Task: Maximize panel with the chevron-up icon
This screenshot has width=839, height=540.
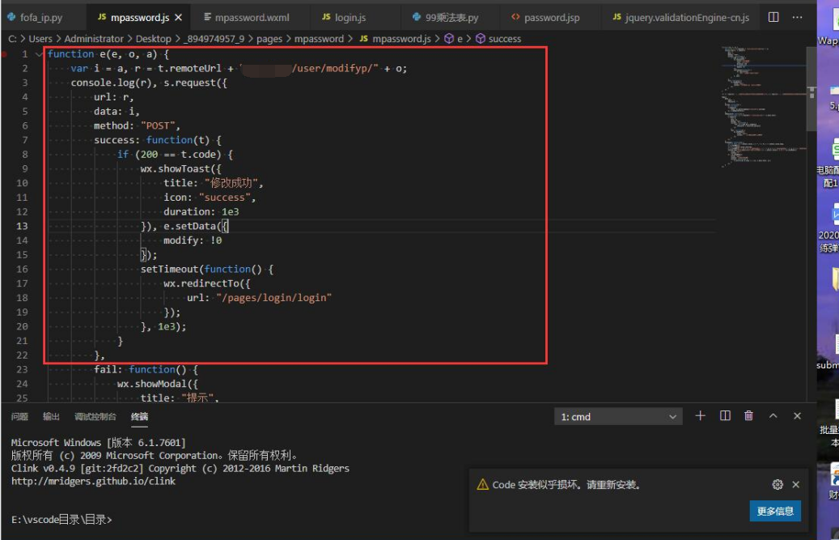Action: click(x=773, y=416)
